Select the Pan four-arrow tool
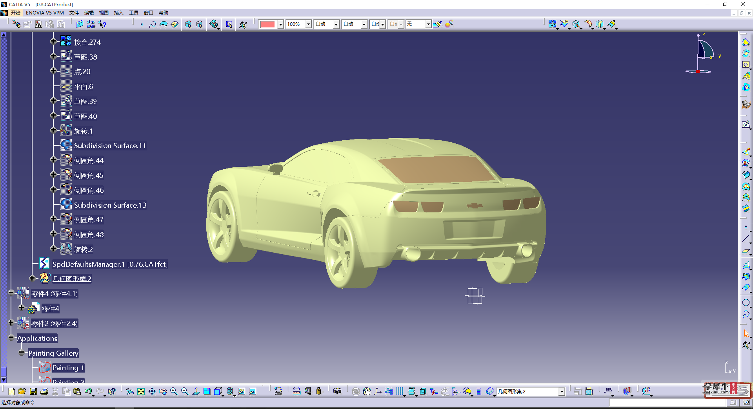 point(152,391)
